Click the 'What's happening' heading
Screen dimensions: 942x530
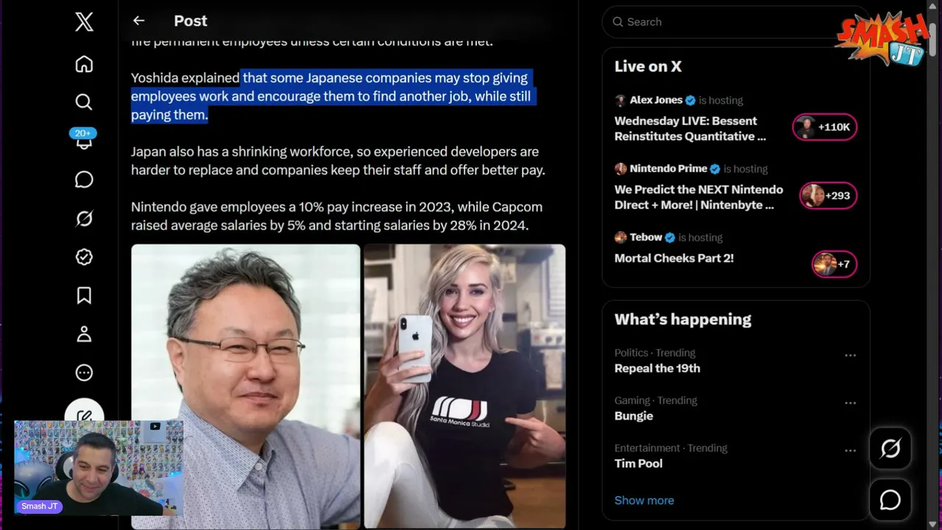tap(683, 319)
